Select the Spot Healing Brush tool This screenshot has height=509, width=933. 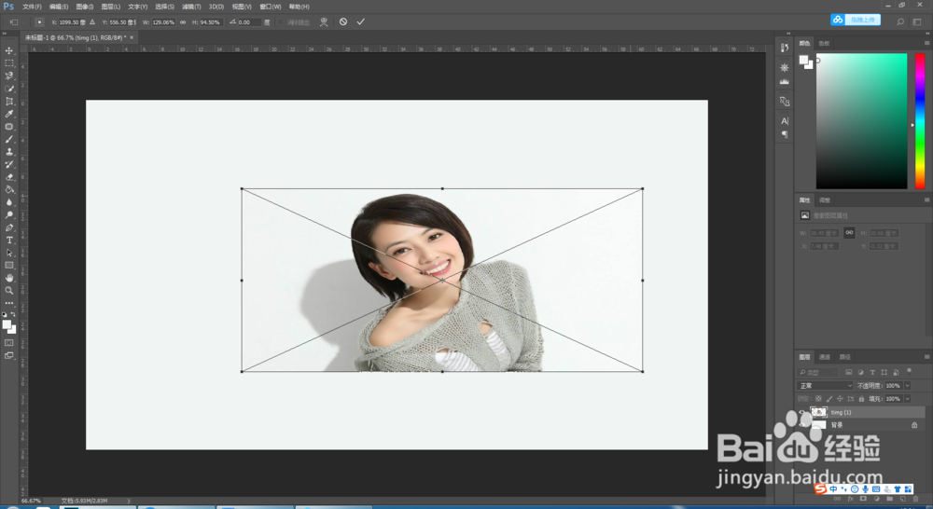click(9, 127)
